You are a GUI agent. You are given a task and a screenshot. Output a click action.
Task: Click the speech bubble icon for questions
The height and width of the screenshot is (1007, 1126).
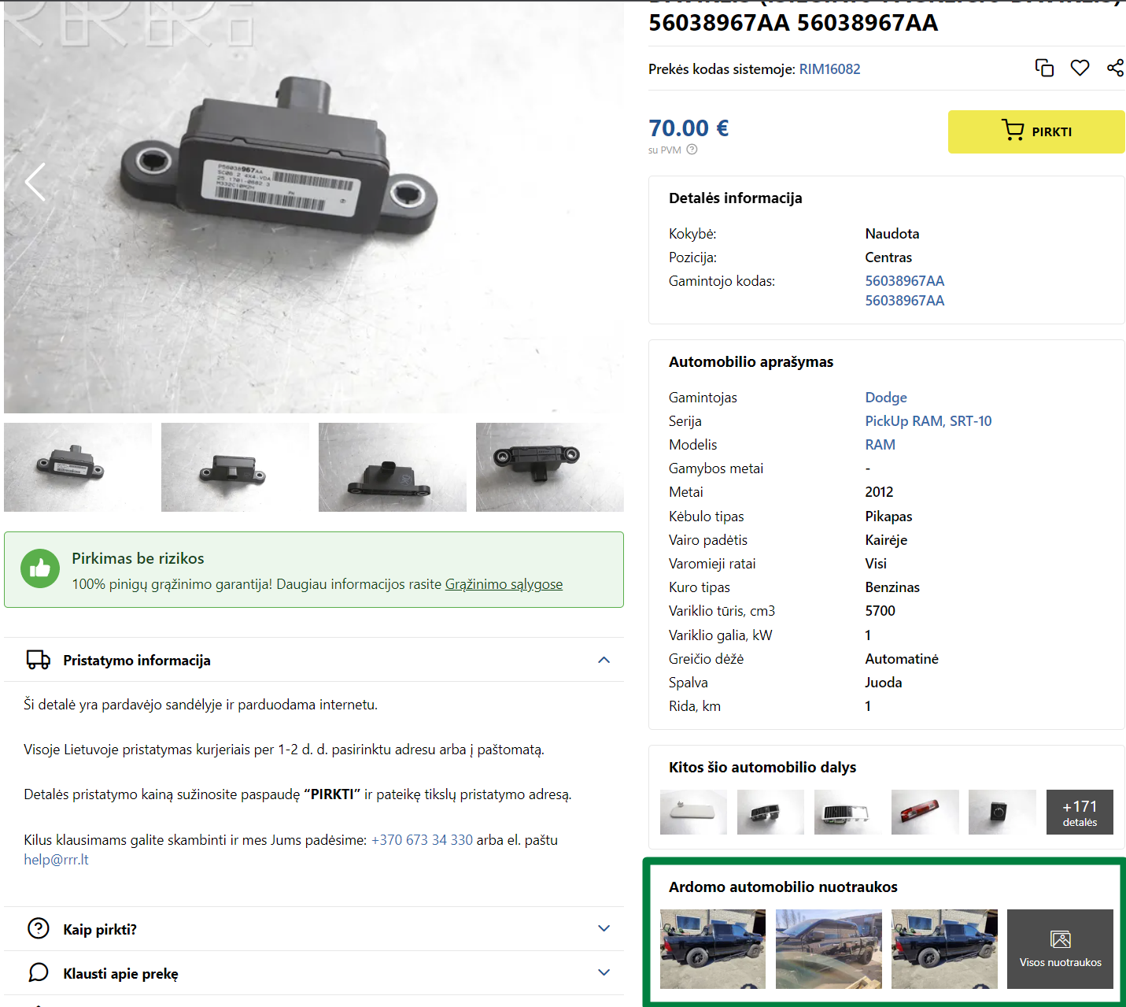[x=39, y=973]
